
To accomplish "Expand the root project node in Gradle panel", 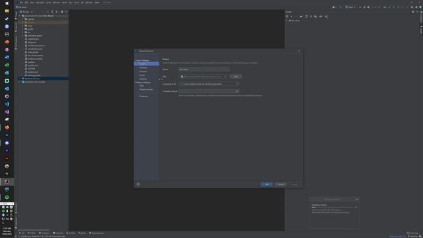I will 286,20.
